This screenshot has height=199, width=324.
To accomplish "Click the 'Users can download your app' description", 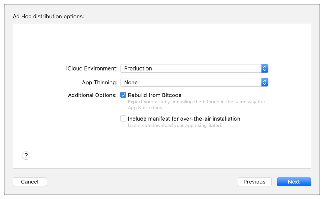I will click(x=175, y=125).
